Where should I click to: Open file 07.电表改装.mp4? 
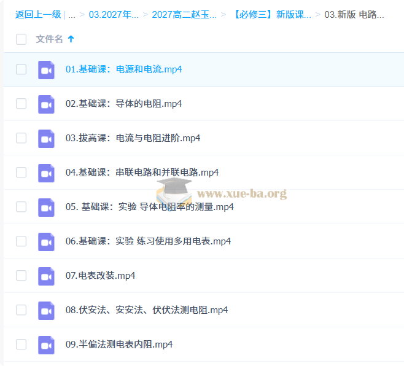tap(101, 276)
